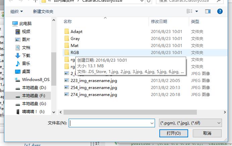Sort by the 修改日期 column header
Screen dimensions: 232x146
point(159,22)
